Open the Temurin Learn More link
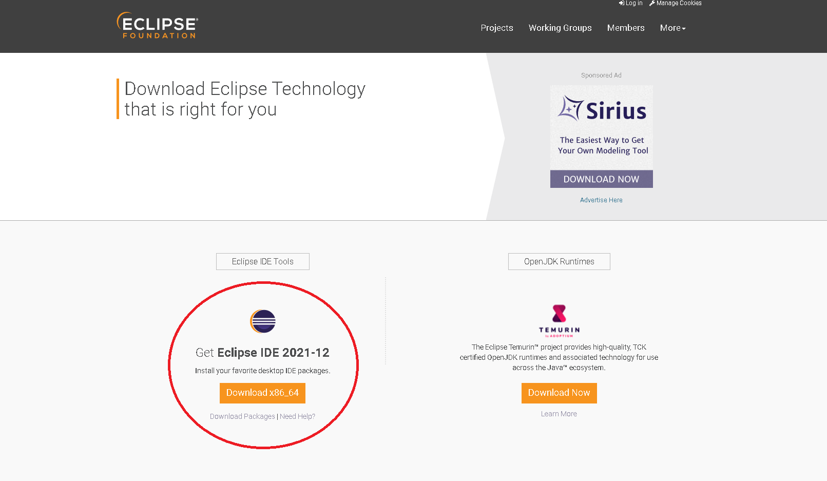Screen dimensions: 827x481 point(559,414)
